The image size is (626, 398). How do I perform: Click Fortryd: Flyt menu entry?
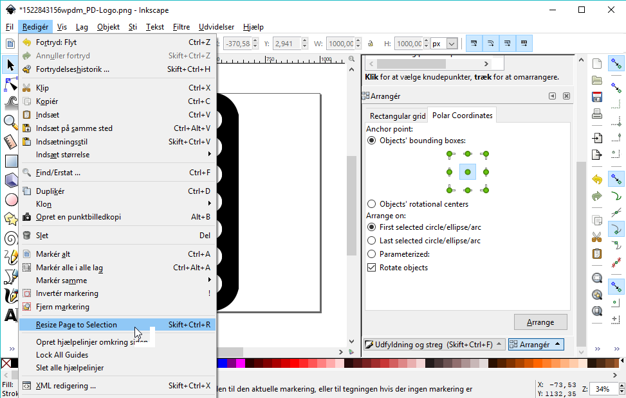[x=117, y=42]
